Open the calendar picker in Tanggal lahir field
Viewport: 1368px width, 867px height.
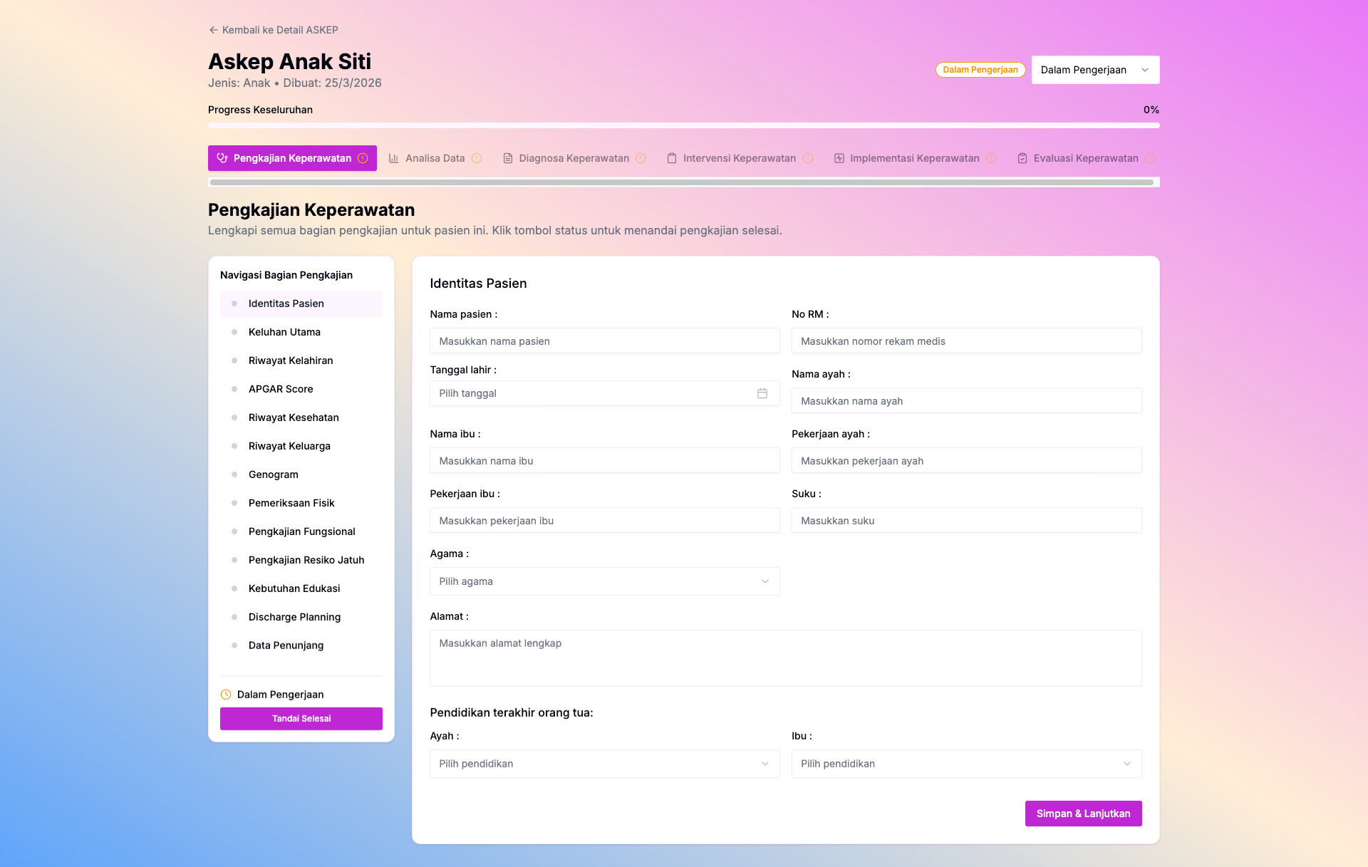tap(762, 393)
